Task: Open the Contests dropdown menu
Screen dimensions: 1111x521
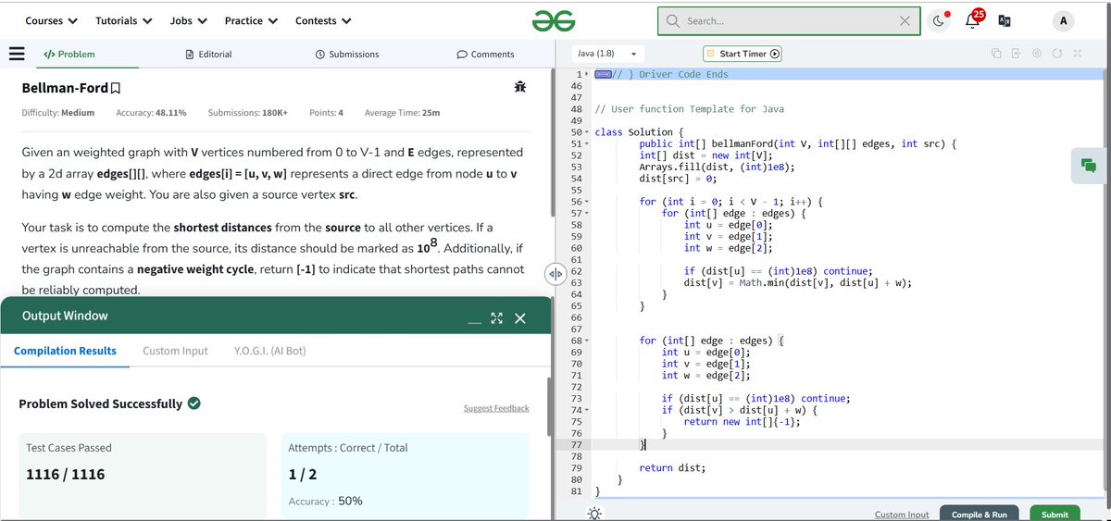Action: point(323,20)
